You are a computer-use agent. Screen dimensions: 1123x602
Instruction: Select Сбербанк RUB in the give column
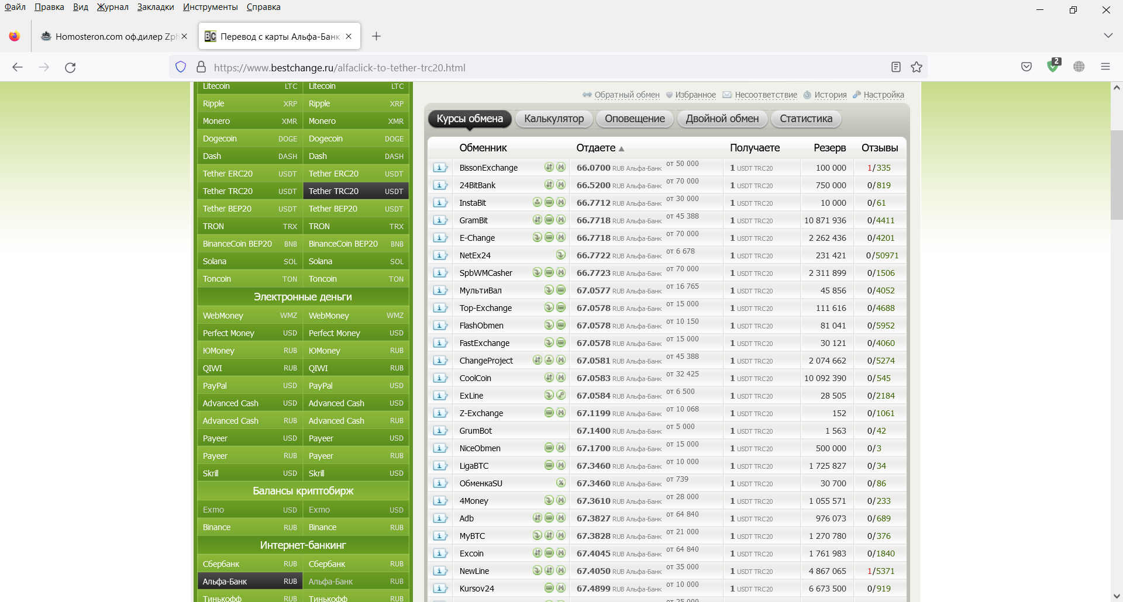[250, 564]
